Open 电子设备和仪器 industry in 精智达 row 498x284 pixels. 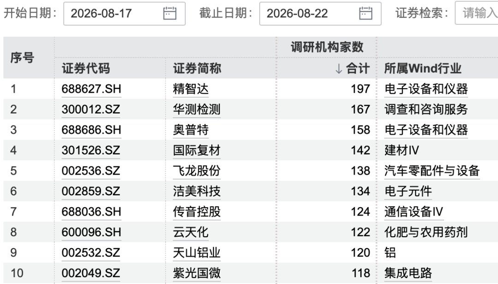426,89
